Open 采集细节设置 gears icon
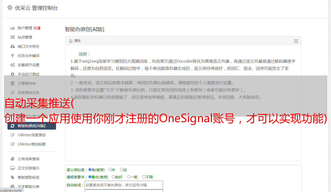 coord(12,65)
